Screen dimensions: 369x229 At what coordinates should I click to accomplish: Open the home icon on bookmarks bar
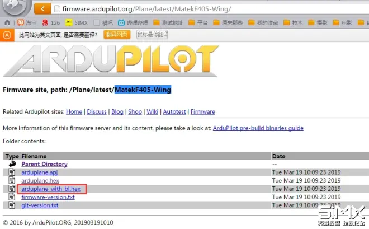[x=7, y=22]
